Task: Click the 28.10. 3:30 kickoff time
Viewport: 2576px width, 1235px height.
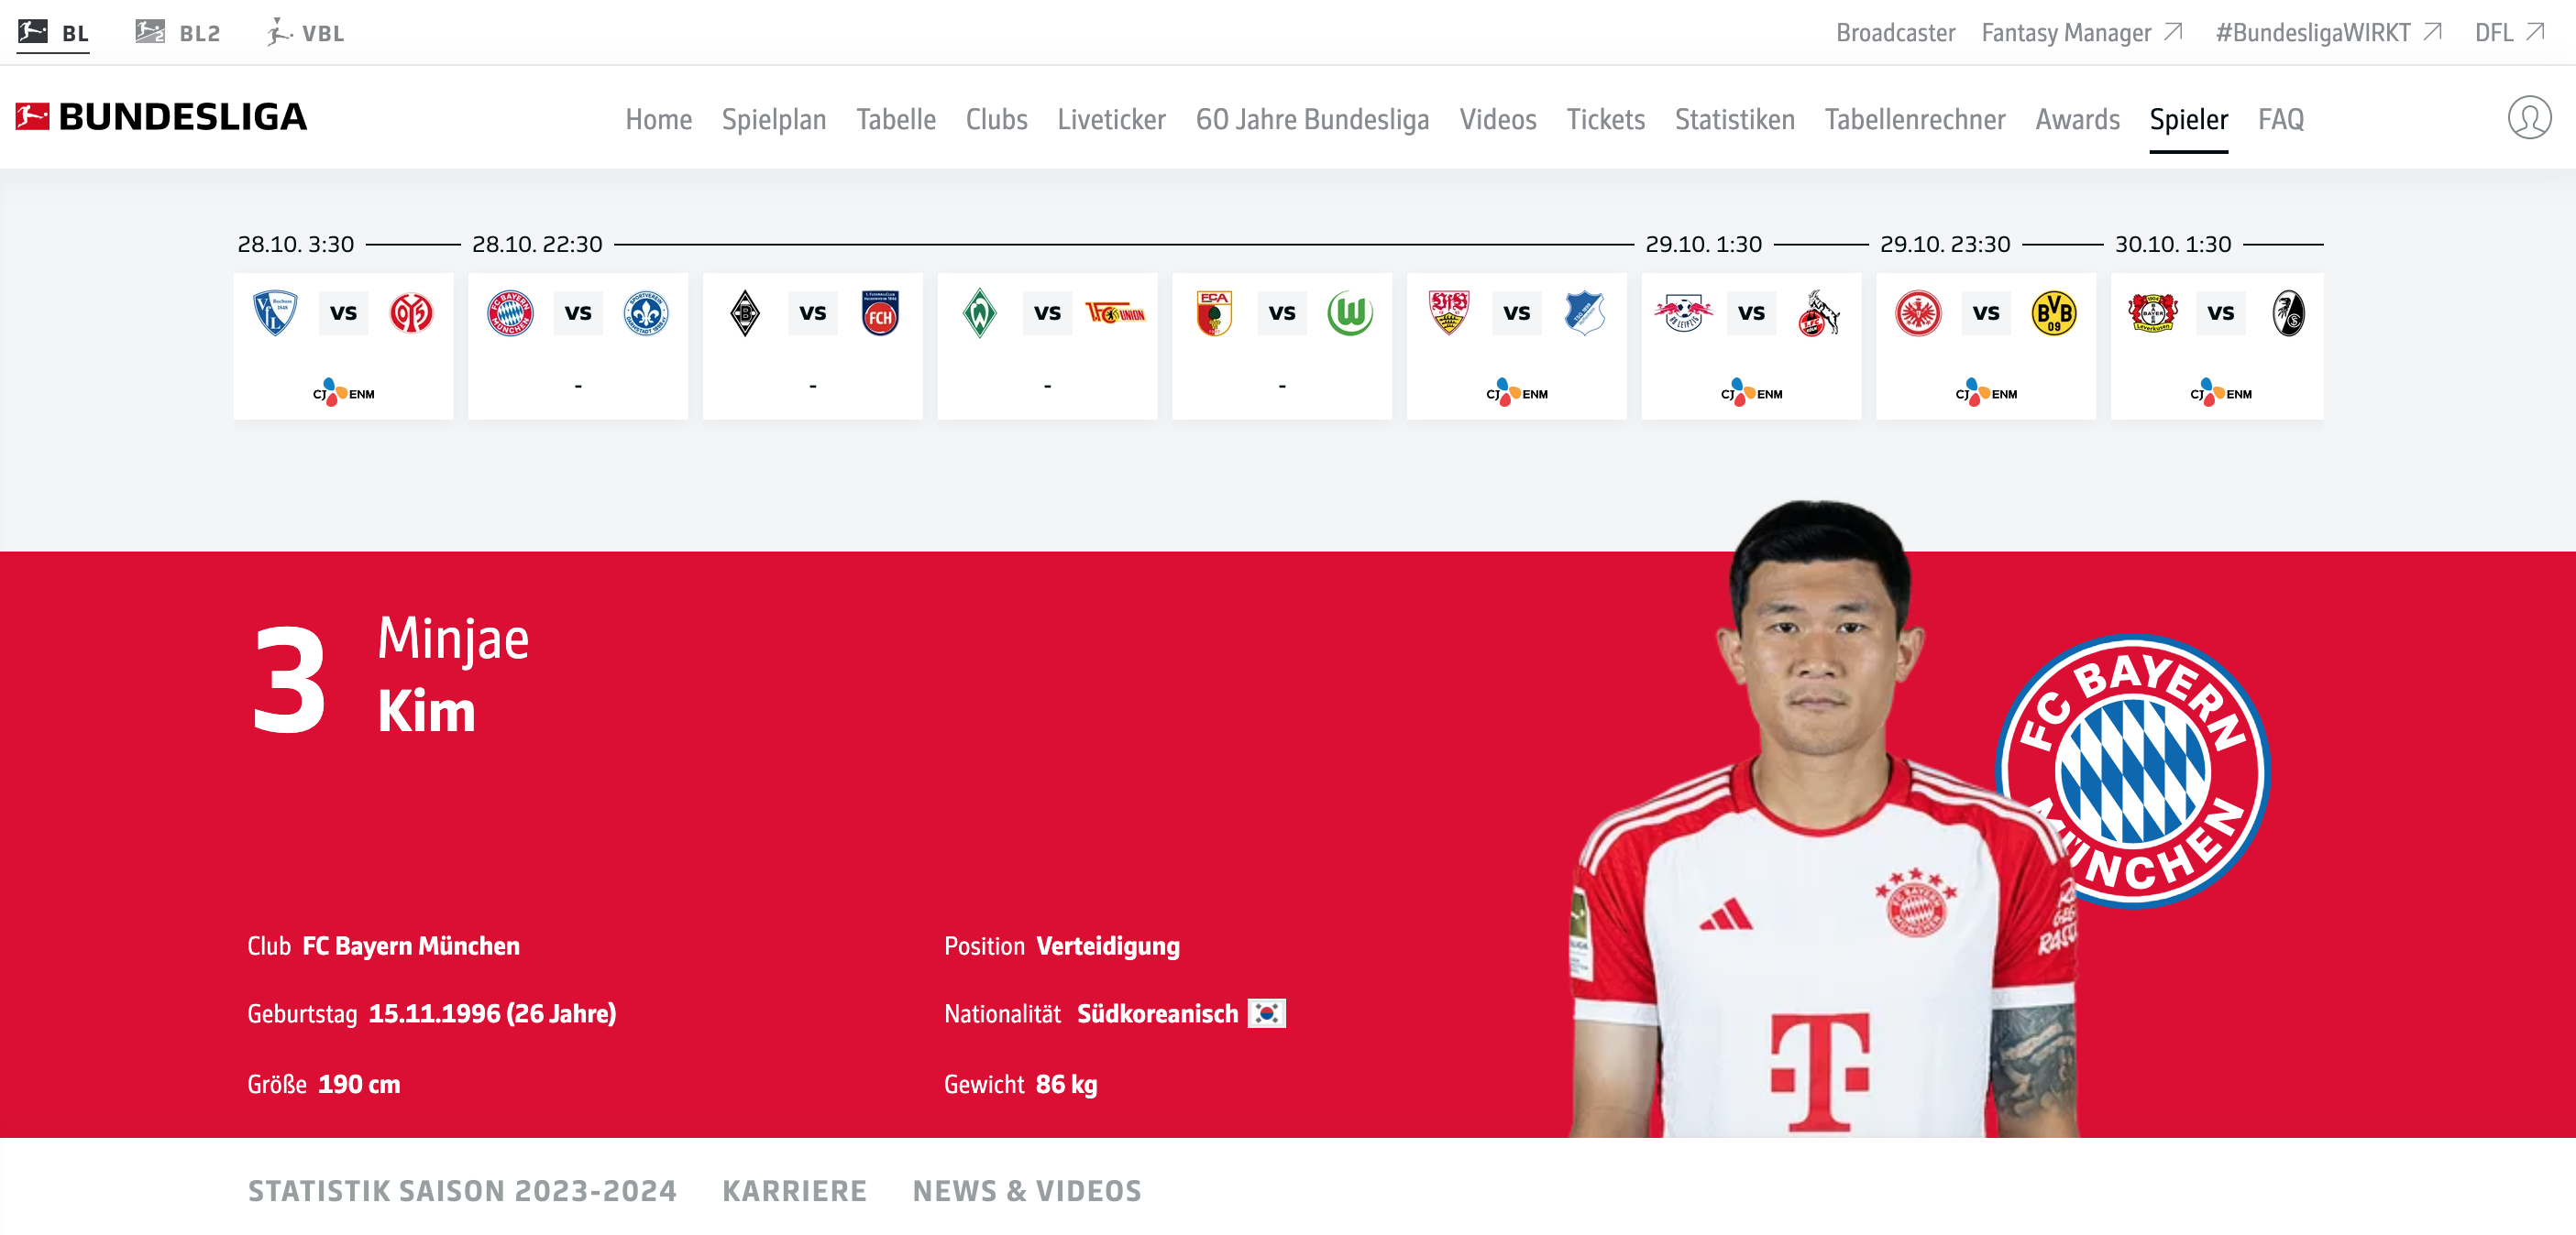Action: [296, 244]
